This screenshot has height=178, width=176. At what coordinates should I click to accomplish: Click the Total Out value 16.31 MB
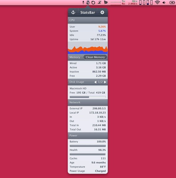100,129
